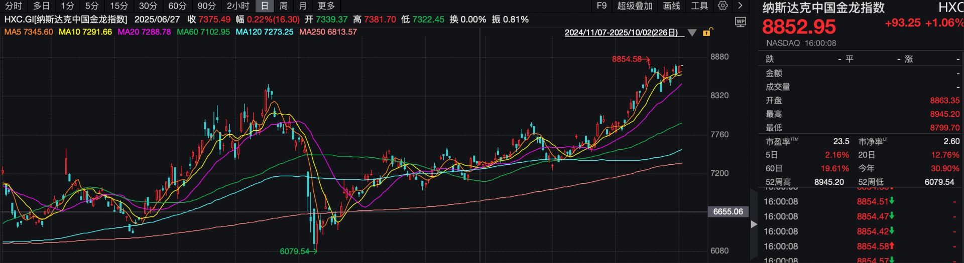Open the 更多 more periods menu

tap(326, 6)
